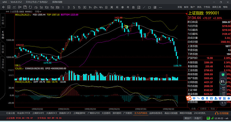This screenshot has width=231, height=122.
Task: Select the line drawing tool icon
Action: point(144,7)
